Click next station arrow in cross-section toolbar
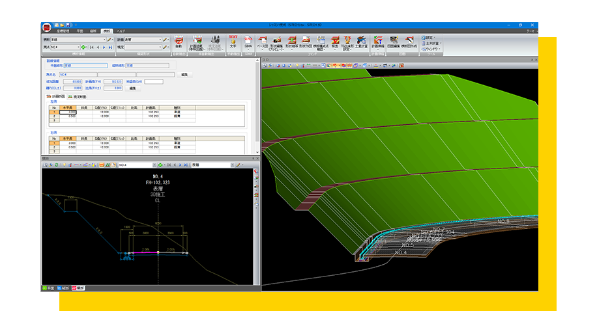The height and width of the screenshot is (335, 597). [181, 165]
